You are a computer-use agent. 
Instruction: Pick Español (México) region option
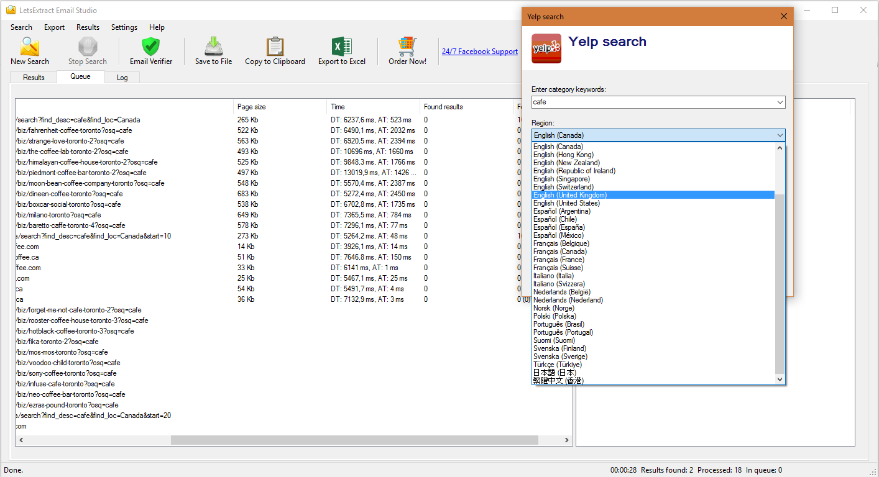tap(558, 235)
